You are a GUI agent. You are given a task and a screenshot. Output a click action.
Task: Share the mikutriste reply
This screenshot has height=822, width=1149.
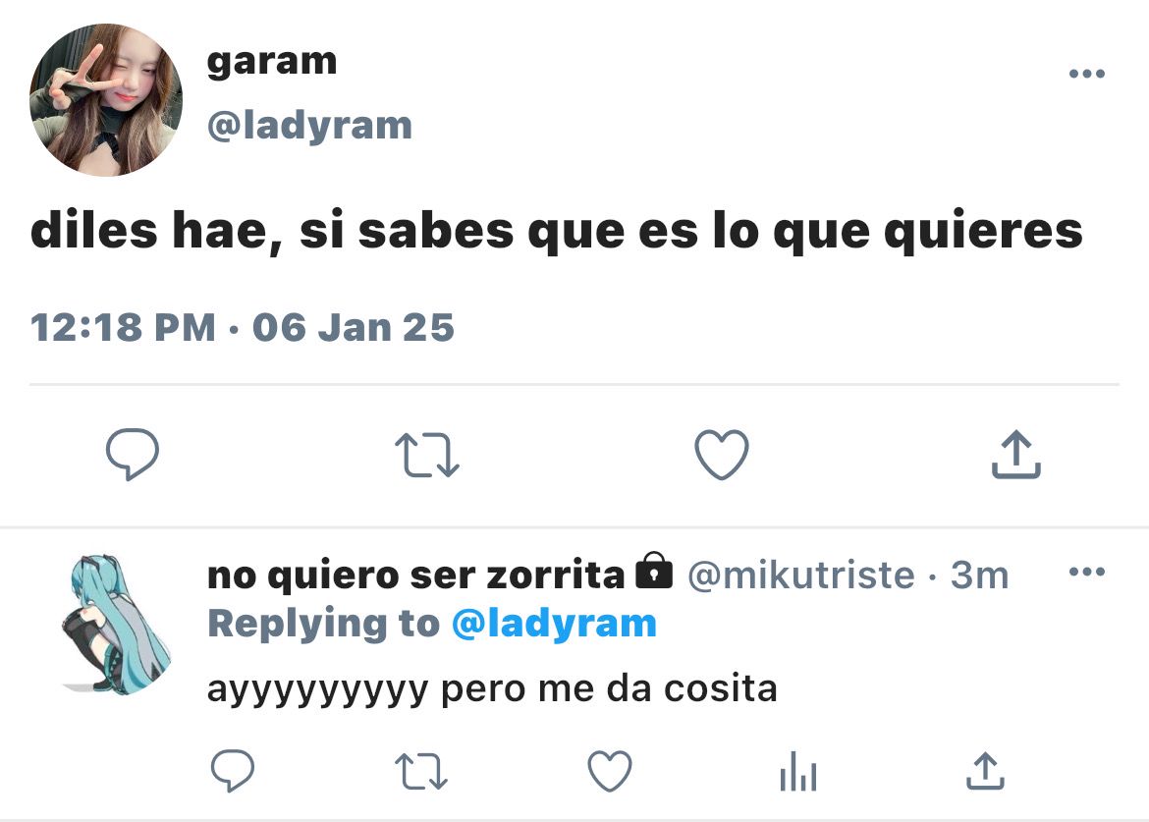point(986,771)
